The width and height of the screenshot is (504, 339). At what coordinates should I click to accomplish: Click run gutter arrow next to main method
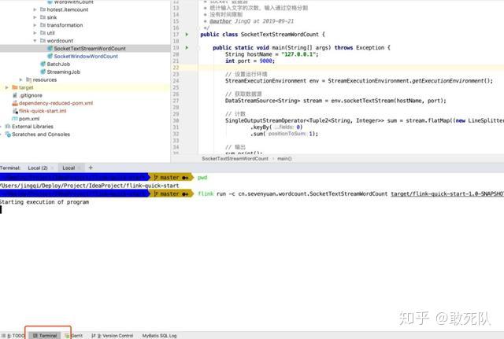(x=187, y=47)
